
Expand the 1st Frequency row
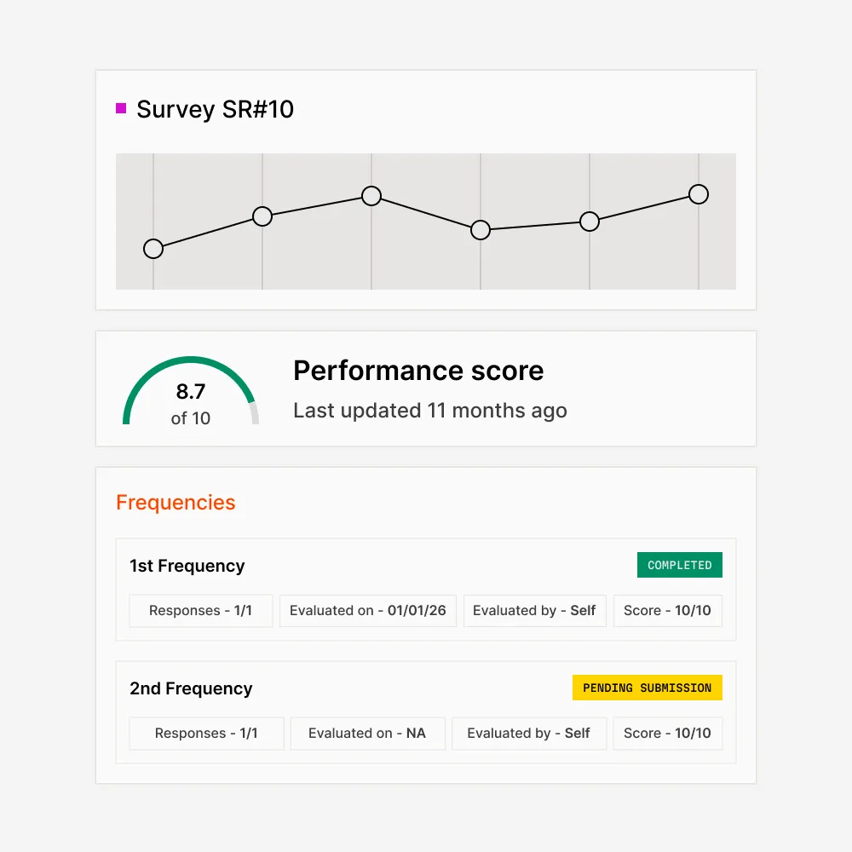187,566
